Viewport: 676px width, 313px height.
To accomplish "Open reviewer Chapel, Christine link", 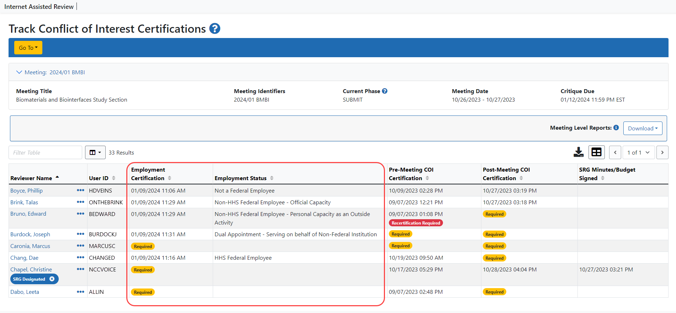I will (31, 269).
